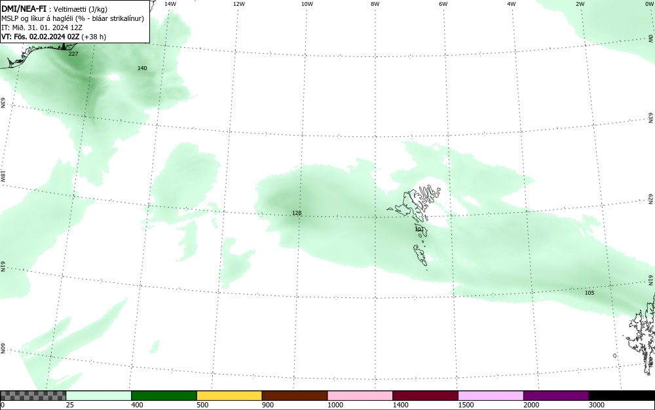This screenshot has height=410, width=655.
Task: Click the pink 1000–1400 legend swatch
Action: point(360,396)
